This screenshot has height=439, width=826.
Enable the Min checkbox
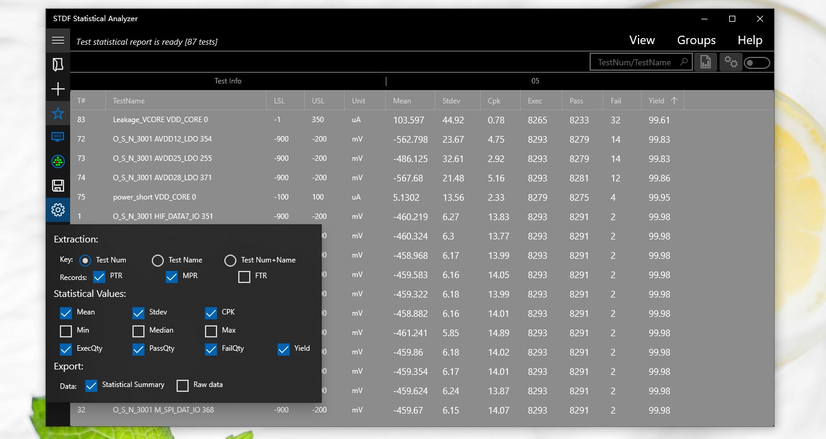(x=66, y=331)
